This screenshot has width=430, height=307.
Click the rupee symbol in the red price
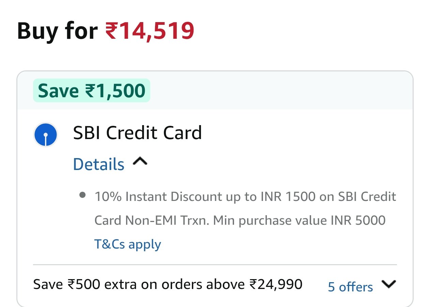tap(111, 31)
